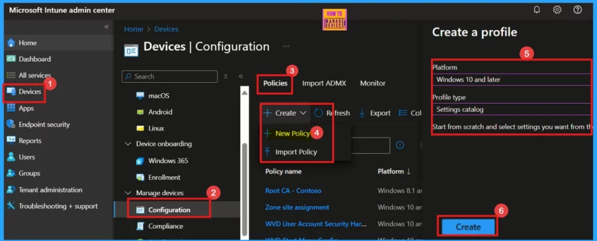Select Linux platform in device menu
This screenshot has width=597, height=241.
tap(156, 128)
